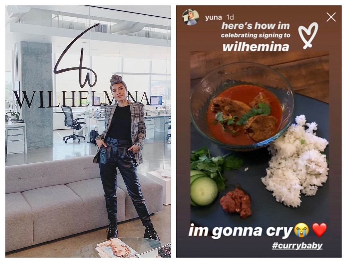The width and height of the screenshot is (347, 263).
Task: Click the 1d story timestamp
Action: pos(230,17)
